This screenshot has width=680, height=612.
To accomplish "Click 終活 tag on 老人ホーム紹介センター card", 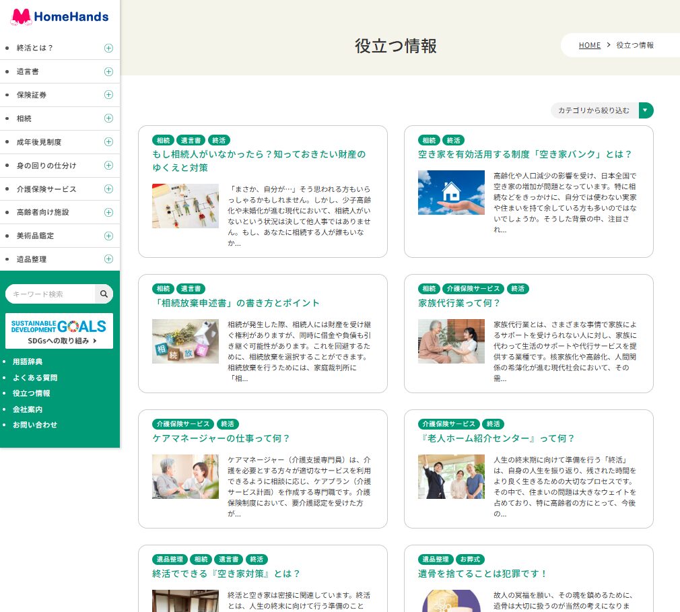I will (494, 424).
